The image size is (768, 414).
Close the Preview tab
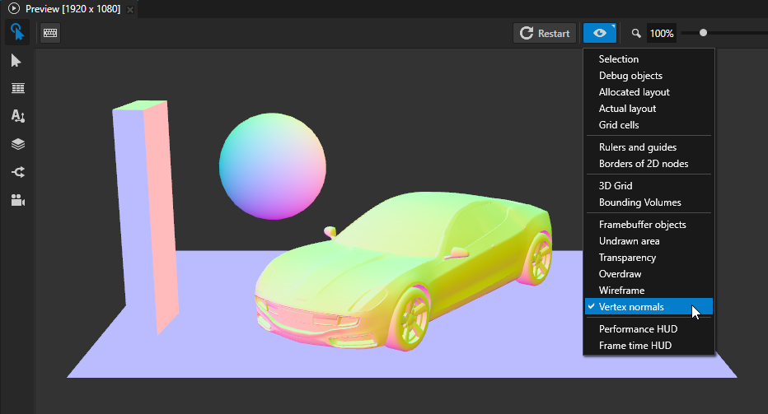click(x=130, y=9)
